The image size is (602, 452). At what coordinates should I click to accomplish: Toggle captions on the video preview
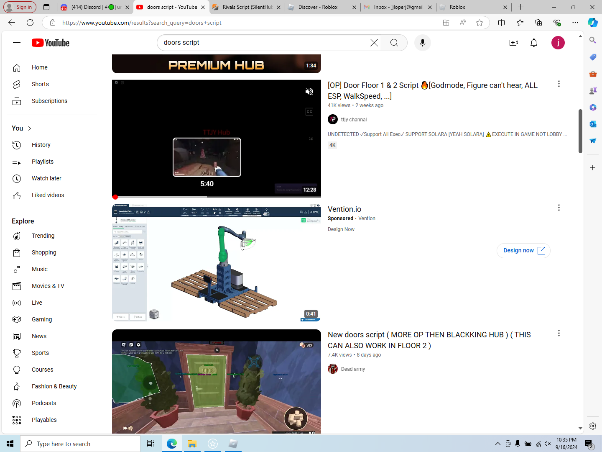[x=309, y=112]
